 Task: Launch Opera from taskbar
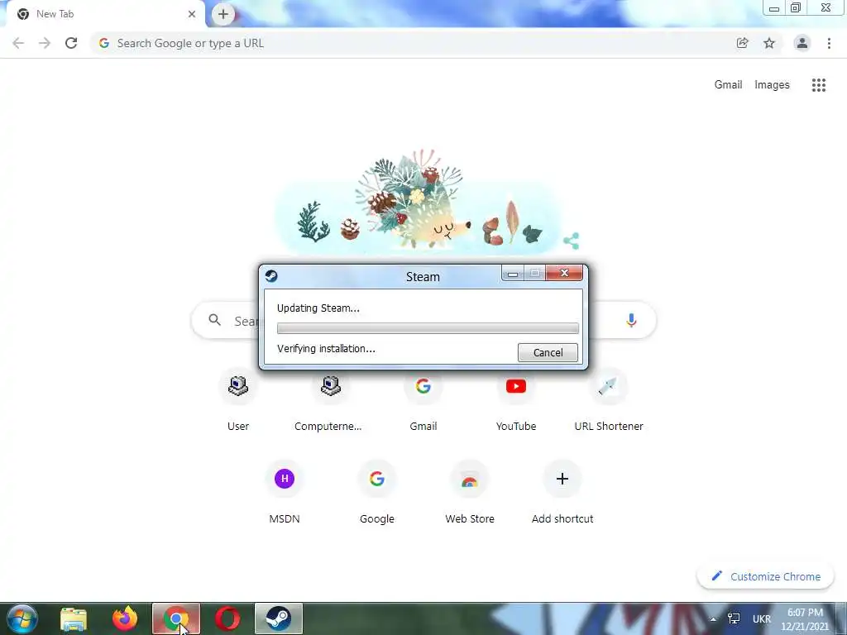[x=227, y=618]
